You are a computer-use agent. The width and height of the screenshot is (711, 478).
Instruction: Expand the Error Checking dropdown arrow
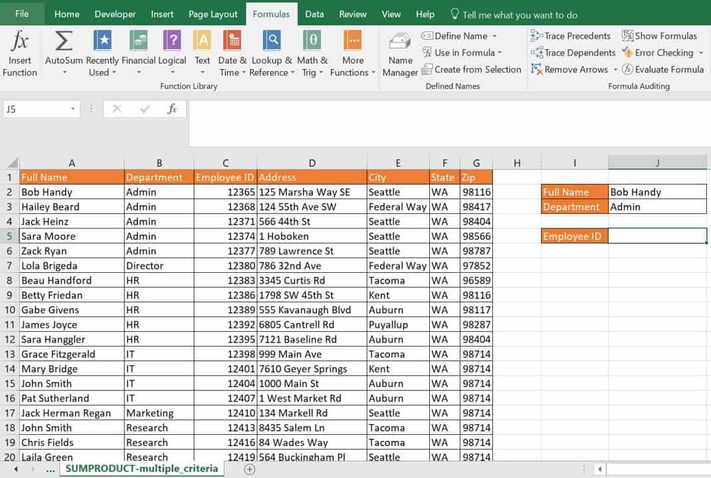click(x=700, y=53)
